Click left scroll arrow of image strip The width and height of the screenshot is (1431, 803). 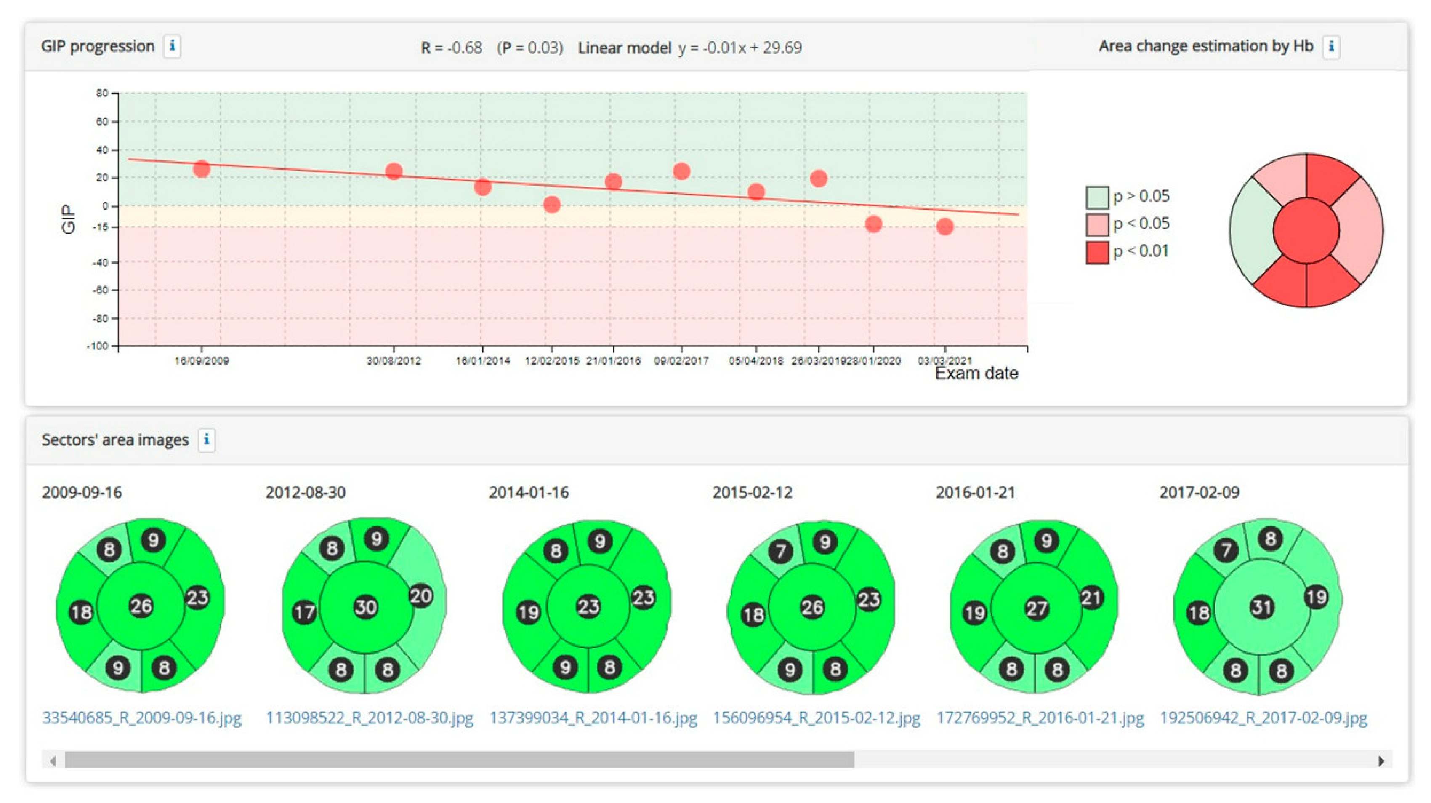point(53,761)
